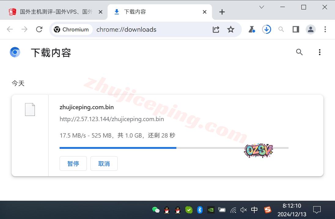The height and width of the screenshot is (219, 335).
Task: Expand tab search chevron in title bar
Action: coord(262,7)
